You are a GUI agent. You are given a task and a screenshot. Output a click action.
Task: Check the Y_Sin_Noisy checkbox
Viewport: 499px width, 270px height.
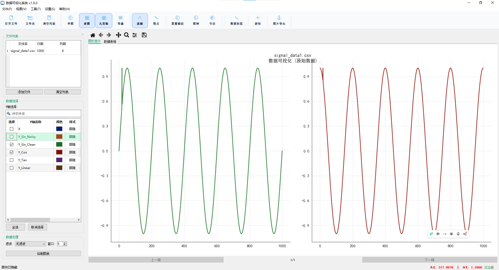click(x=12, y=137)
